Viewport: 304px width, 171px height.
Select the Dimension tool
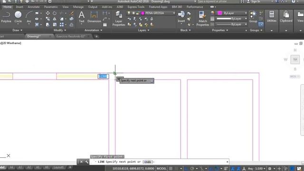tap(94, 17)
